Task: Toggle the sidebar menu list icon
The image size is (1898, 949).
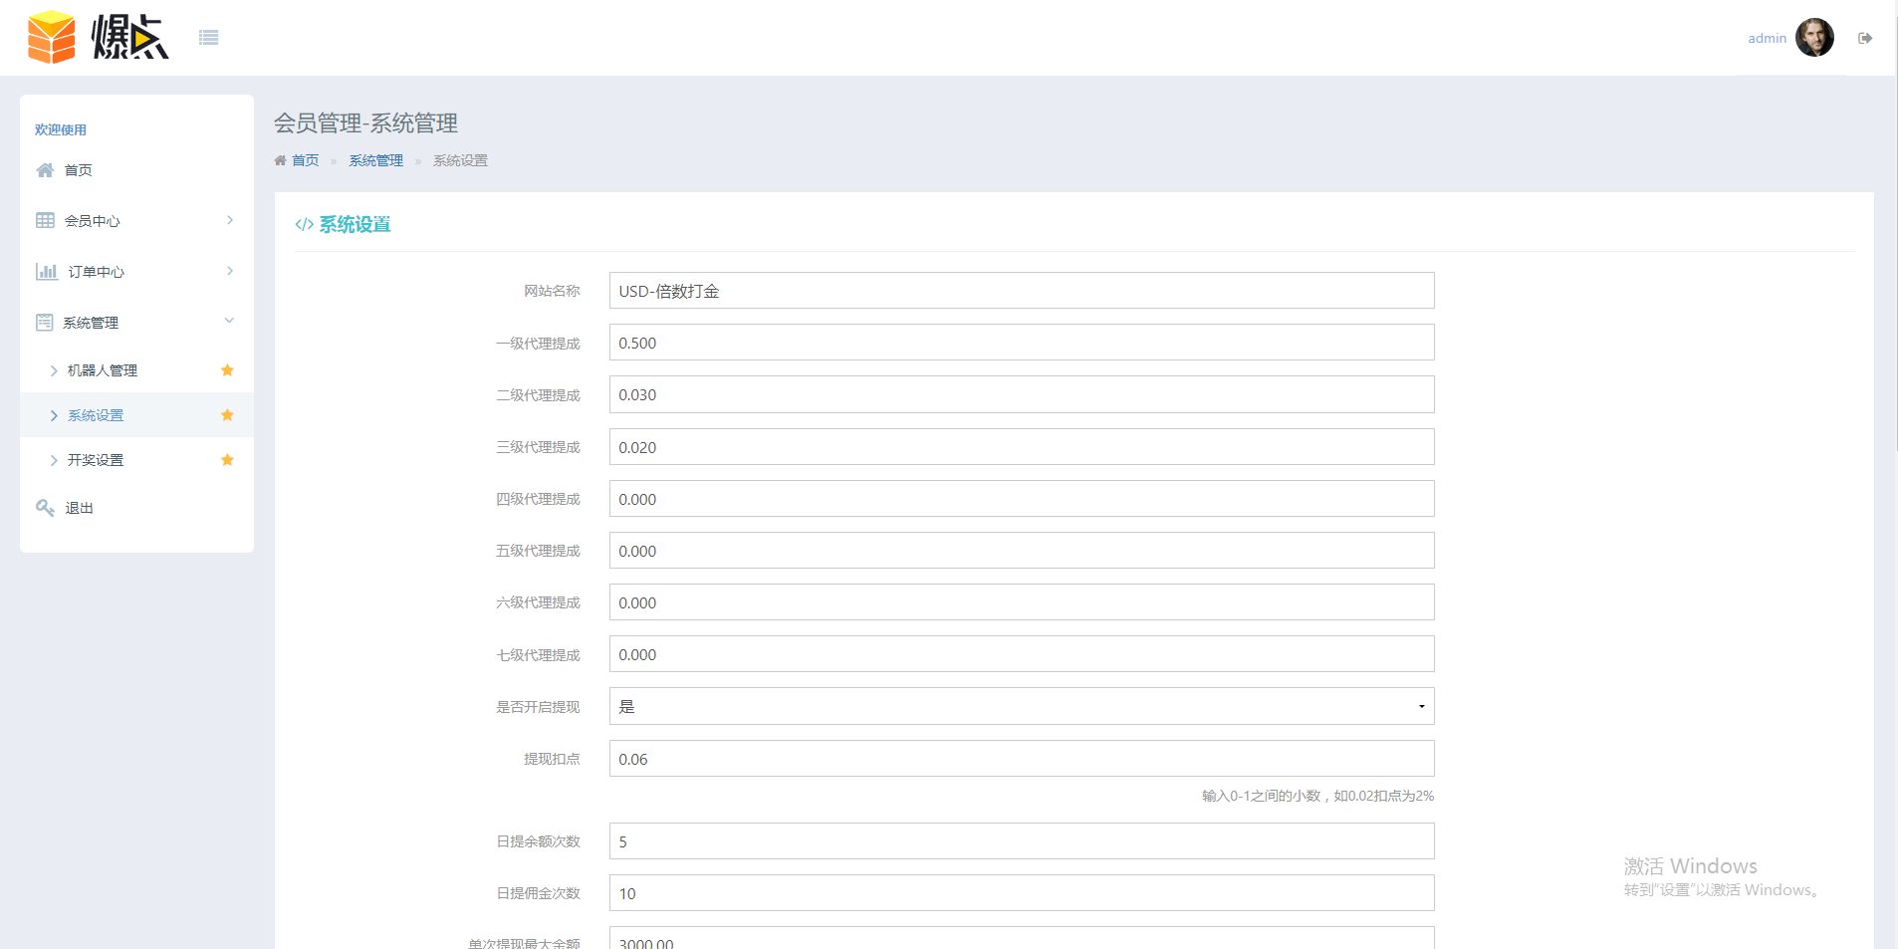Action: (208, 38)
